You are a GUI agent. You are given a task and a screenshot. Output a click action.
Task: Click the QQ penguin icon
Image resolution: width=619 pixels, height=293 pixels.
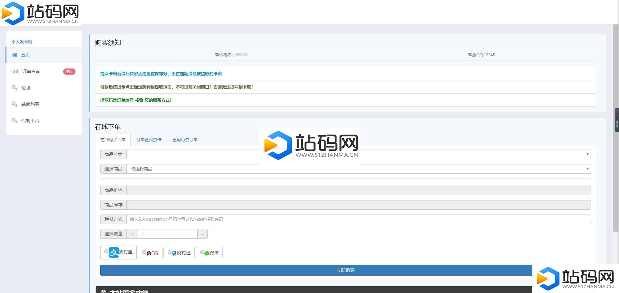[x=149, y=253]
